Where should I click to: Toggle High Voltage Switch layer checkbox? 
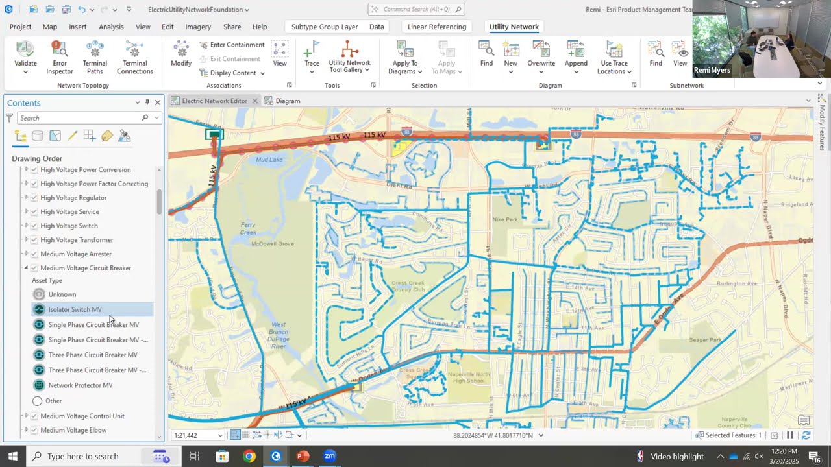point(34,226)
